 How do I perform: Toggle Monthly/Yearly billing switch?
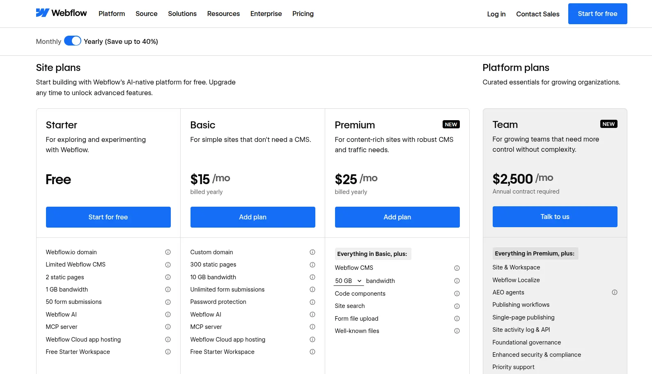pyautogui.click(x=73, y=41)
